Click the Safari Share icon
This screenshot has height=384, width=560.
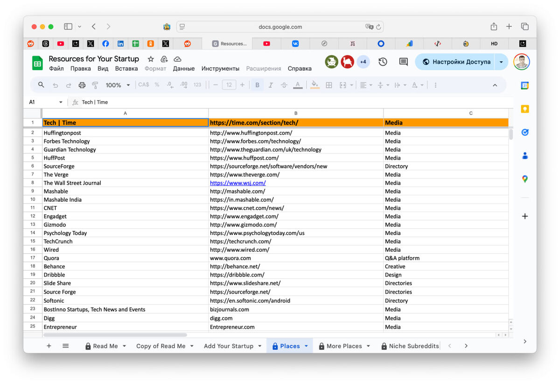(x=494, y=27)
